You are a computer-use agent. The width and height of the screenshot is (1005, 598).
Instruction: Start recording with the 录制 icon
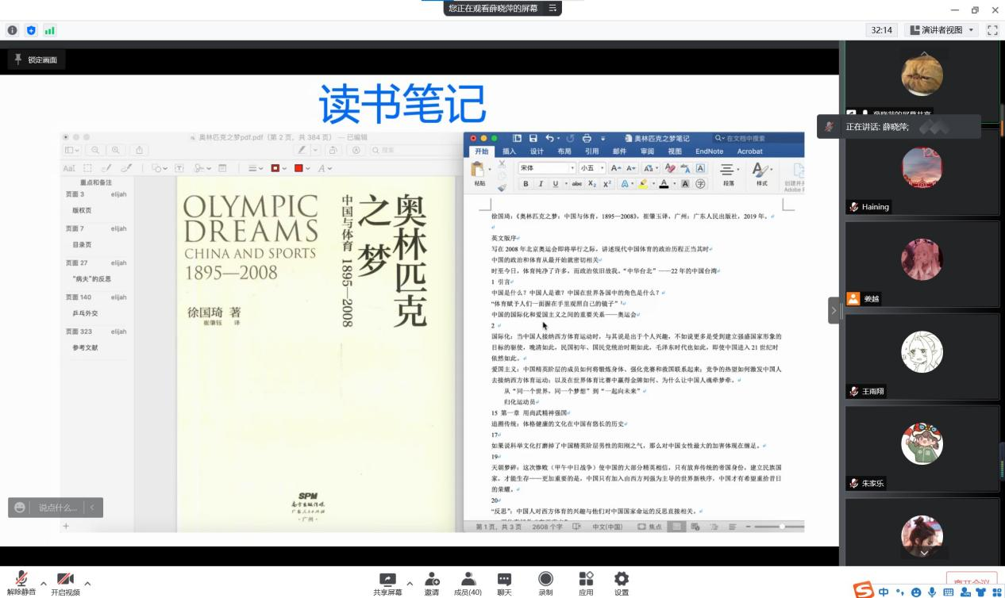(545, 579)
